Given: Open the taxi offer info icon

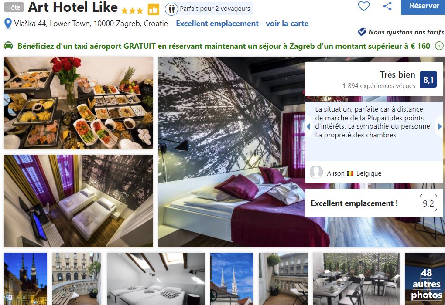Looking at the screenshot, I should [x=439, y=46].
